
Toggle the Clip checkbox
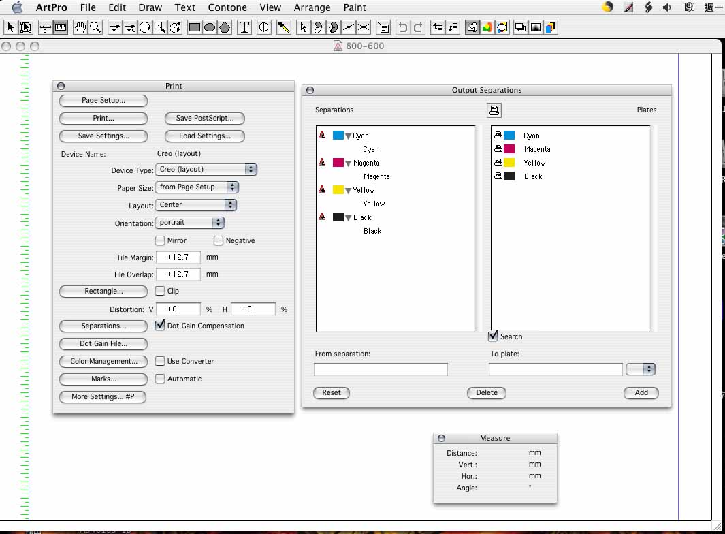[x=160, y=291]
